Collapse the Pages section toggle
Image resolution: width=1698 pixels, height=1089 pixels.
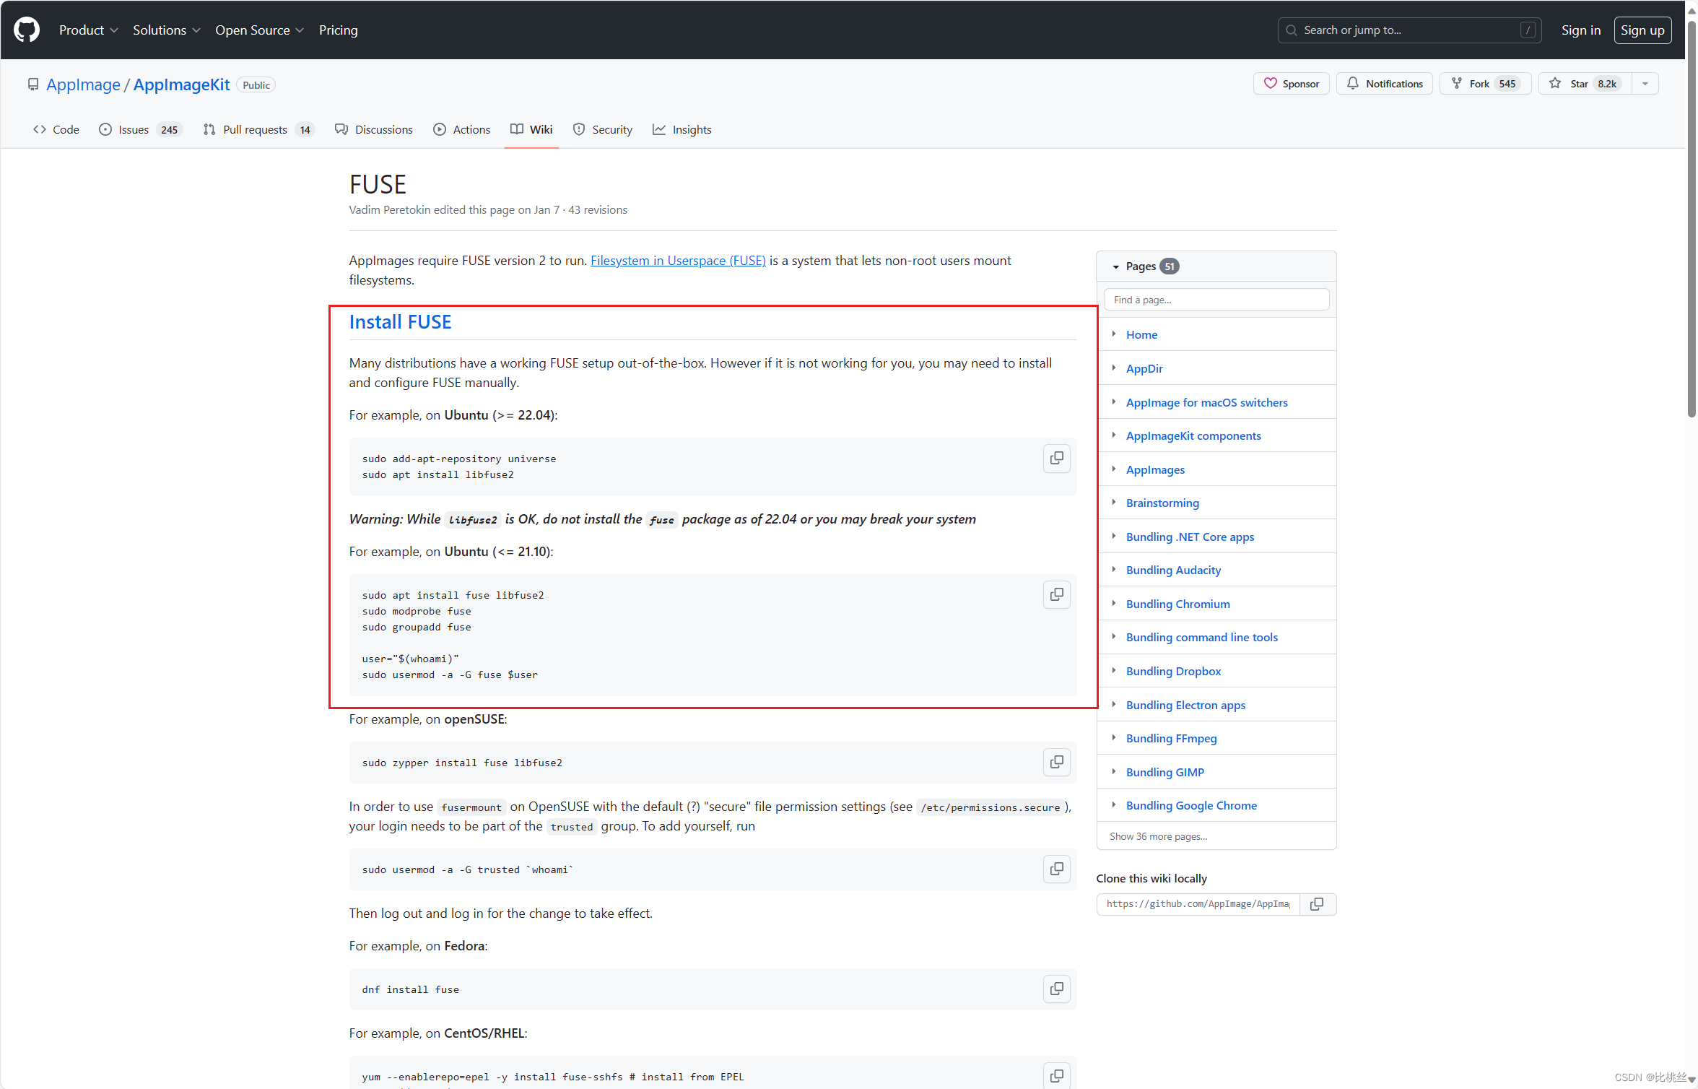pyautogui.click(x=1116, y=266)
